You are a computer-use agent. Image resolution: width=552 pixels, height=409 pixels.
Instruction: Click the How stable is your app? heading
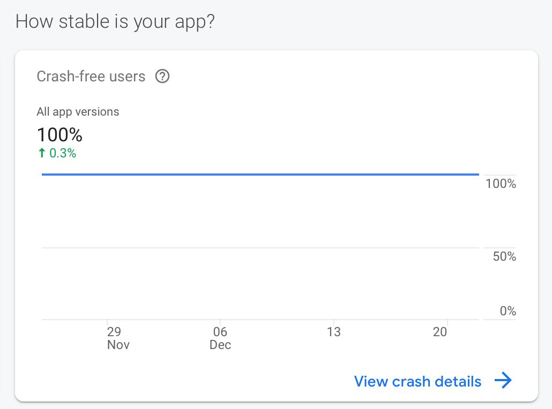pyautogui.click(x=115, y=22)
